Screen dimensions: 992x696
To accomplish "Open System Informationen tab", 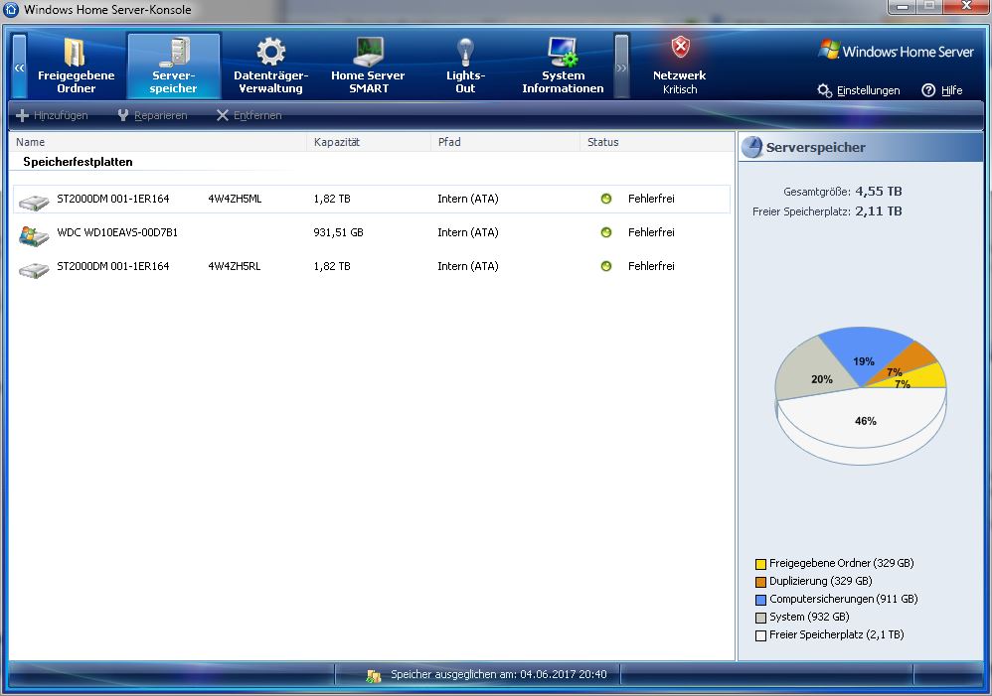I will click(x=563, y=67).
